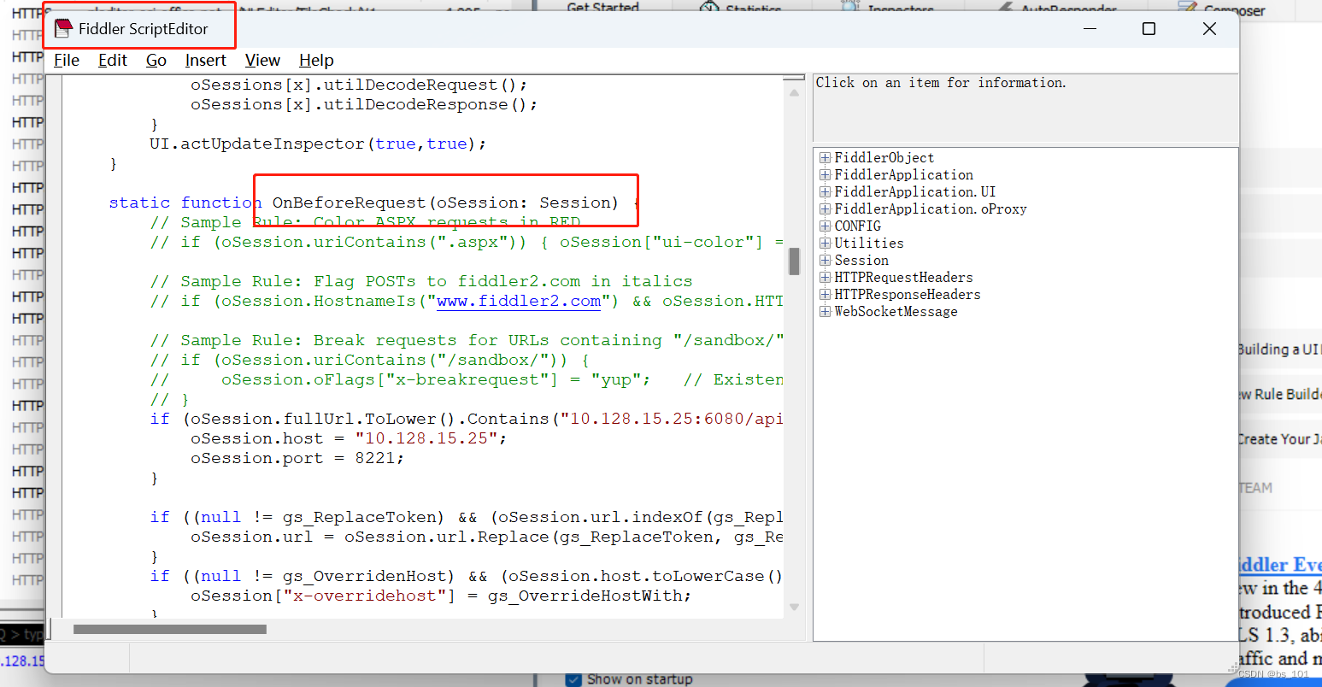Image resolution: width=1322 pixels, height=687 pixels.
Task: Click the UI.actUpdateInspector(true,true) line
Action: 318,144
